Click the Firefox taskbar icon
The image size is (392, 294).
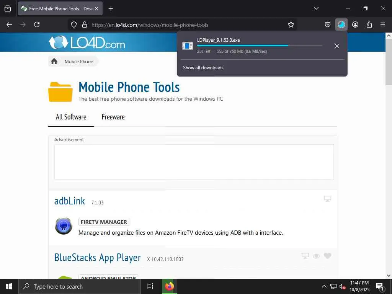(x=170, y=286)
